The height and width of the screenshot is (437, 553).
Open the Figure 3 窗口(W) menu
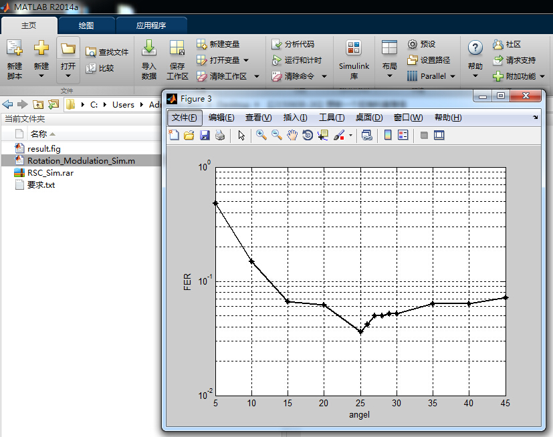408,118
